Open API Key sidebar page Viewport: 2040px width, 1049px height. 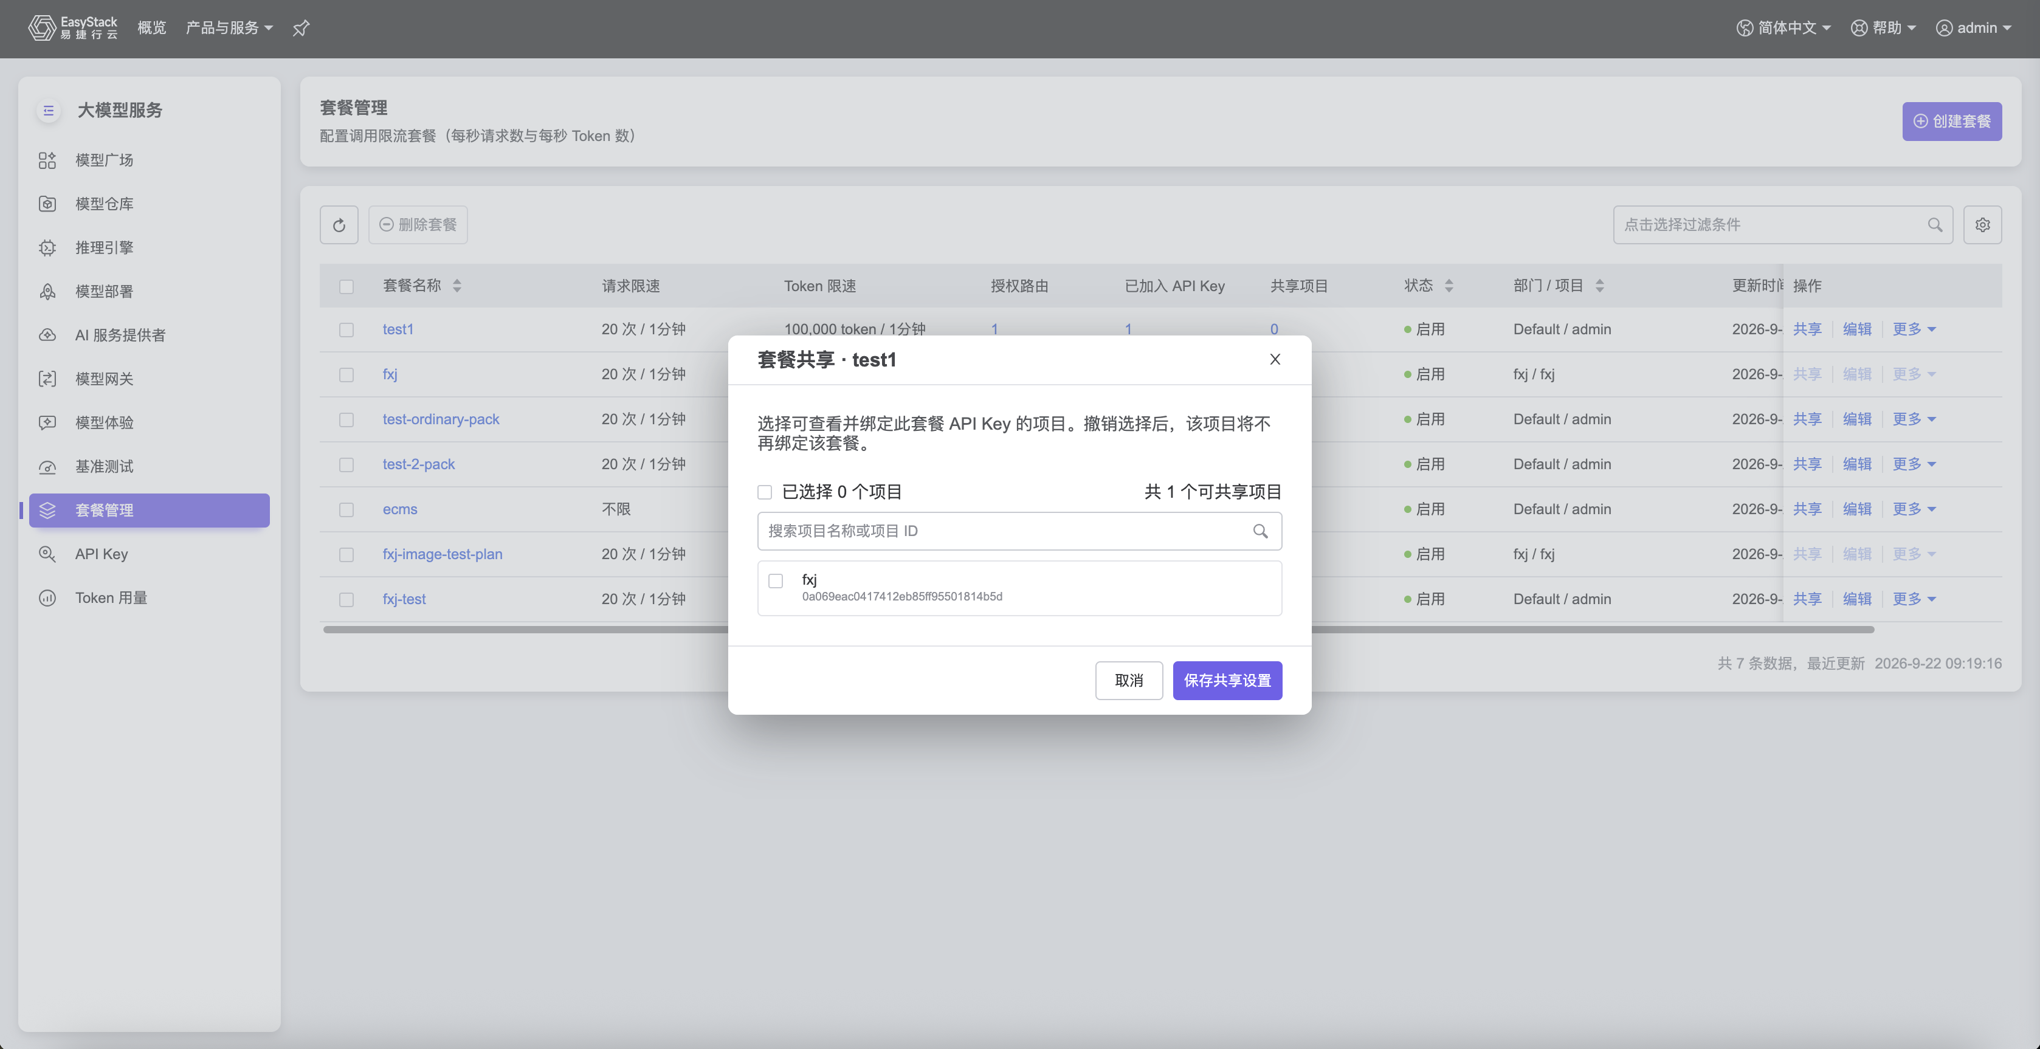(149, 554)
